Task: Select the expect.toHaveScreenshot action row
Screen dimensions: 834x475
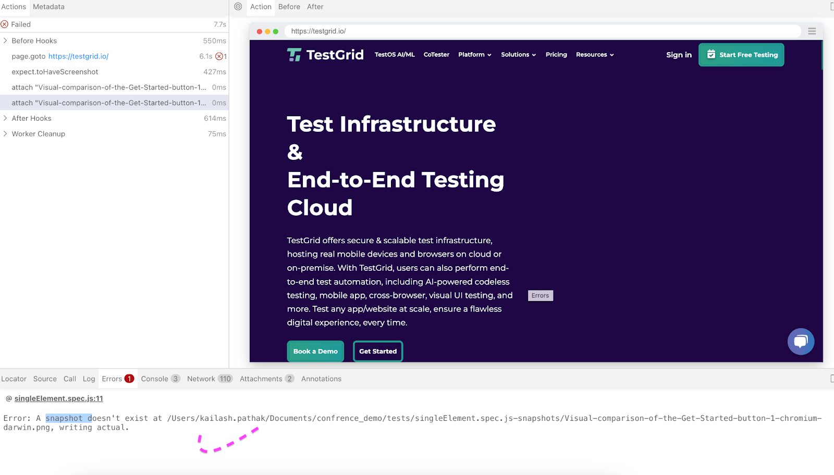Action: point(114,72)
